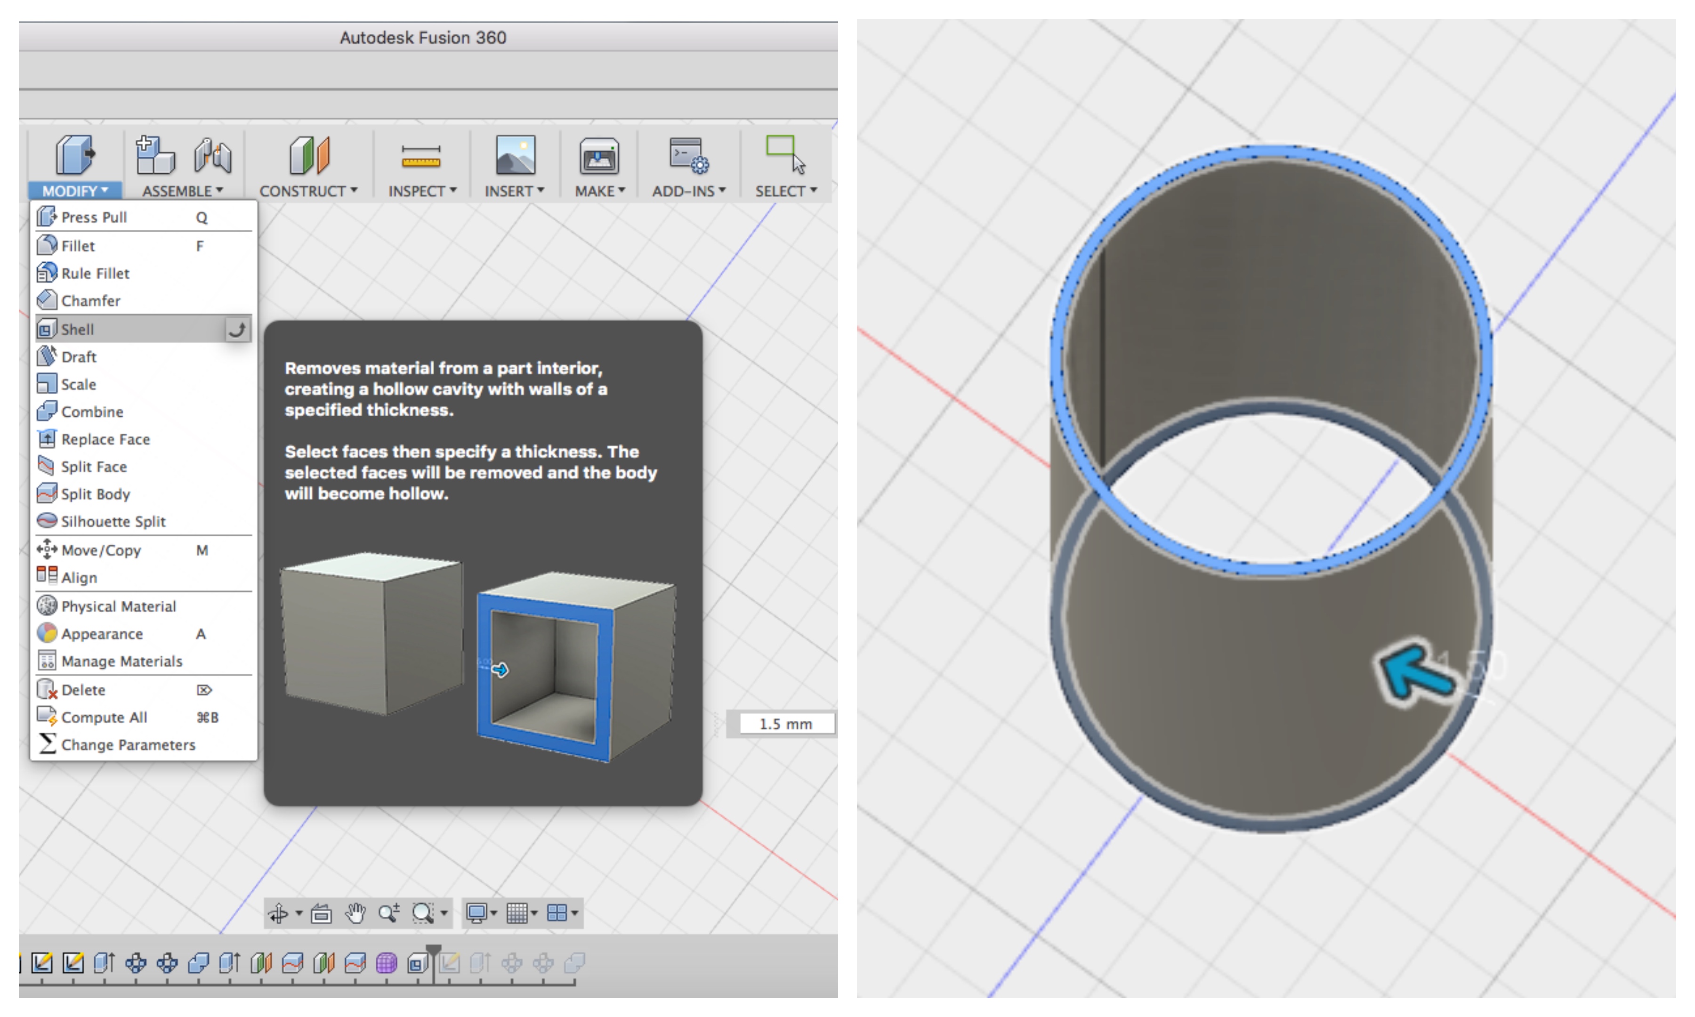1695x1017 pixels.
Task: Open the SELECT dropdown label
Action: (x=786, y=191)
